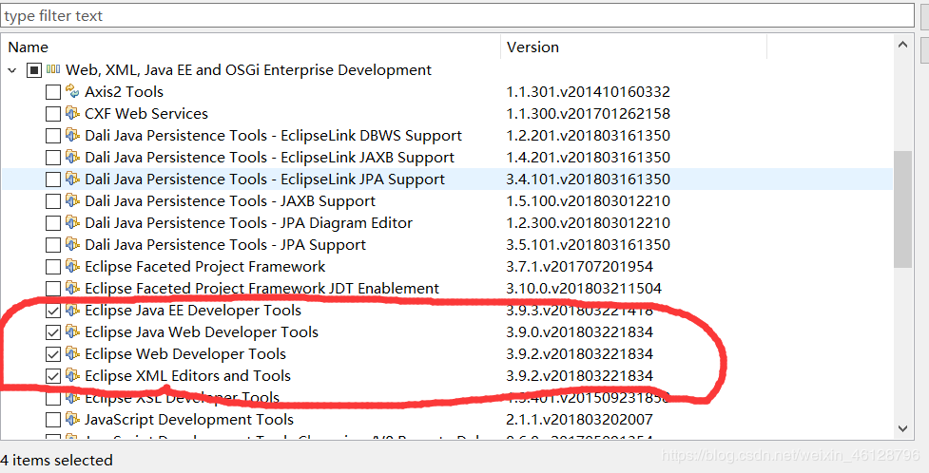929x473 pixels.
Task: Click the Web, XML, Java EE category icon
Action: [53, 69]
